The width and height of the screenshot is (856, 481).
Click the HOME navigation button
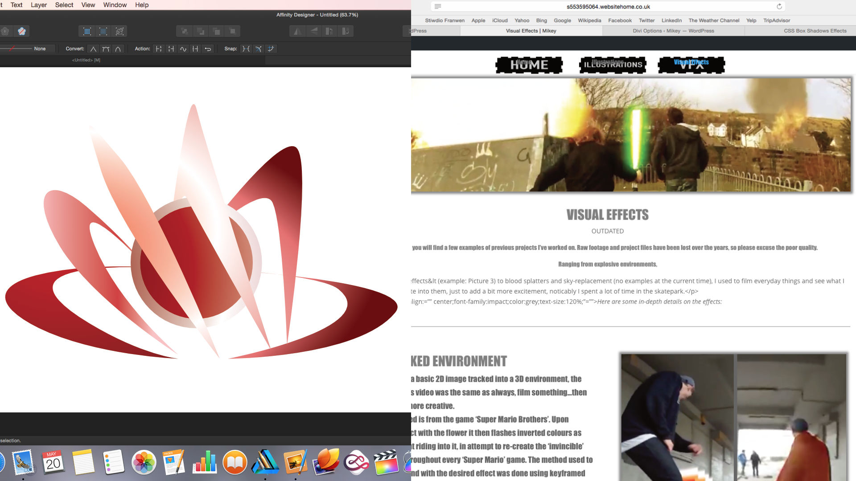(x=529, y=65)
